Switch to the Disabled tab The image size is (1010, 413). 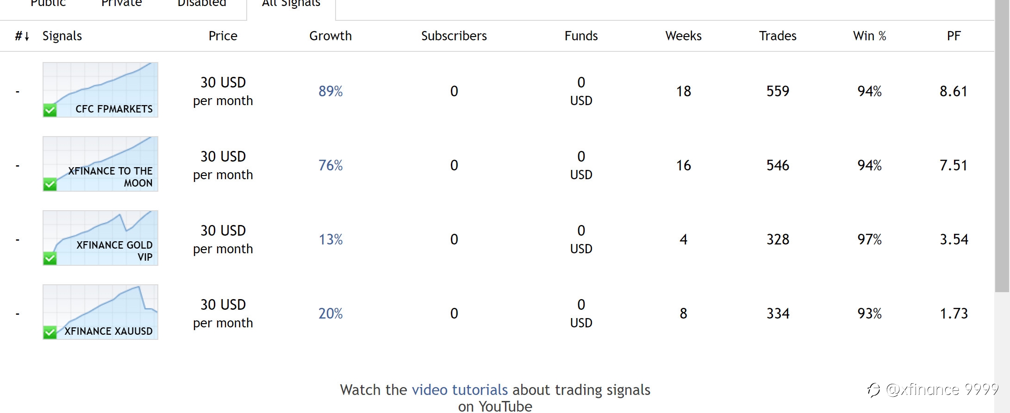pos(202,4)
